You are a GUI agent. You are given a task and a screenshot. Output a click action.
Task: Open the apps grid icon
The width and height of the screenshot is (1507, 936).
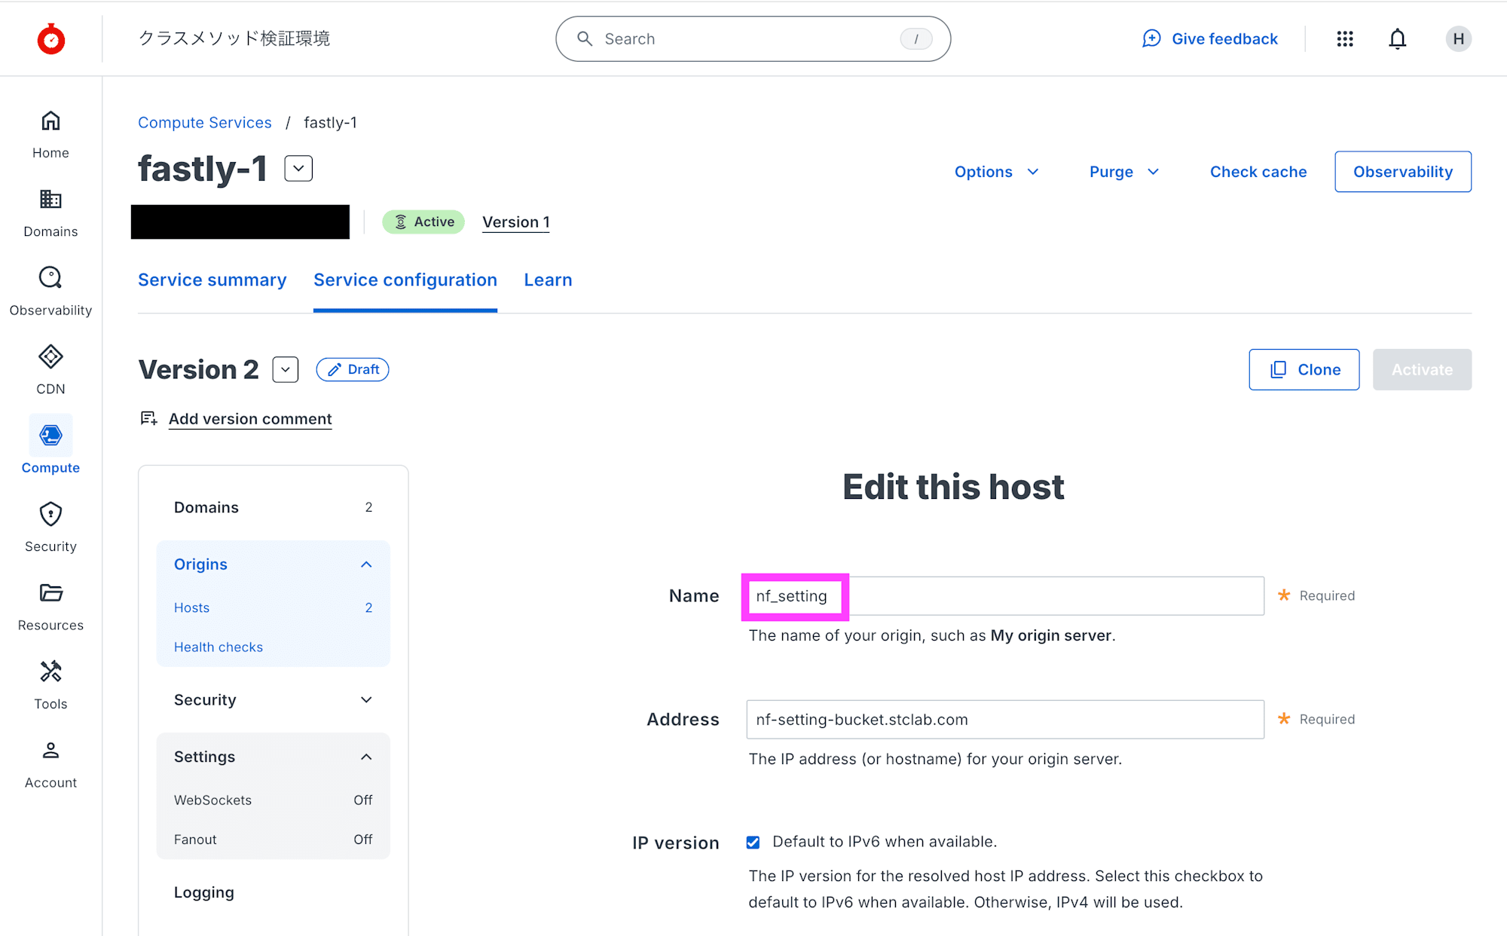tap(1345, 38)
